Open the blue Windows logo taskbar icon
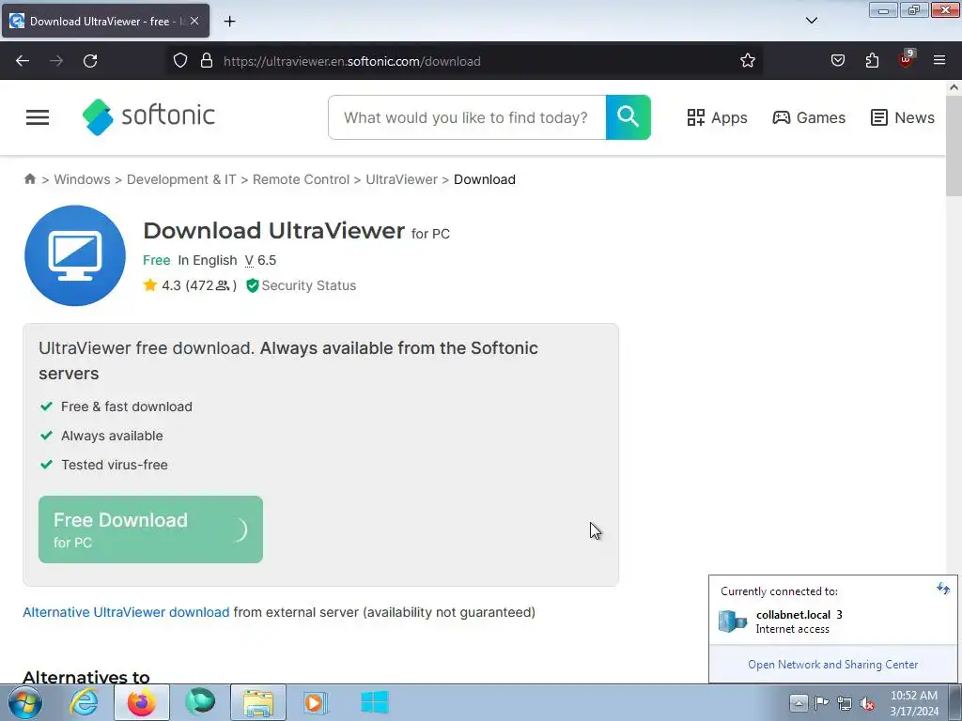The width and height of the screenshot is (962, 721). (374, 702)
